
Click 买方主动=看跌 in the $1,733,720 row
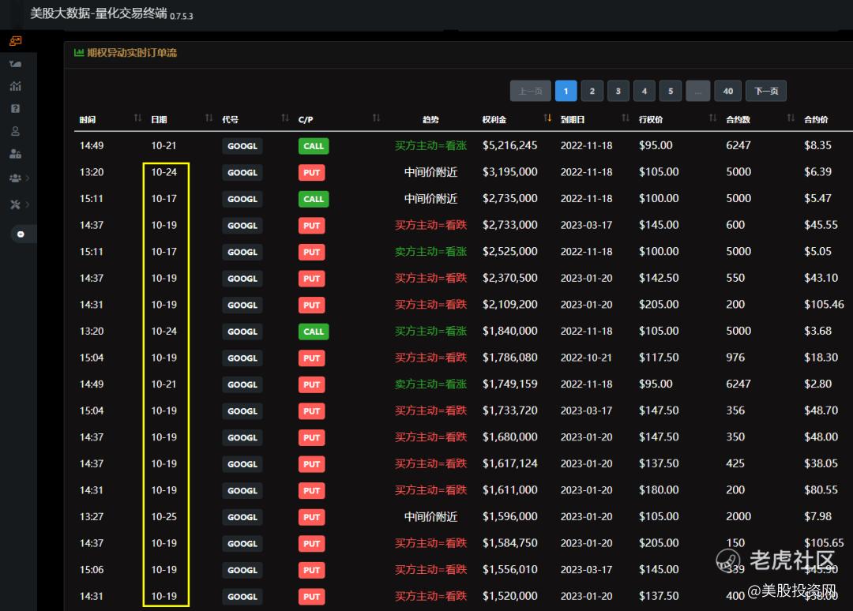tap(431, 411)
